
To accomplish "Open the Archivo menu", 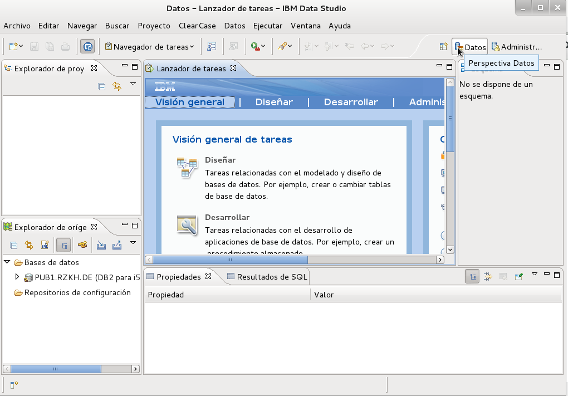I will point(17,26).
